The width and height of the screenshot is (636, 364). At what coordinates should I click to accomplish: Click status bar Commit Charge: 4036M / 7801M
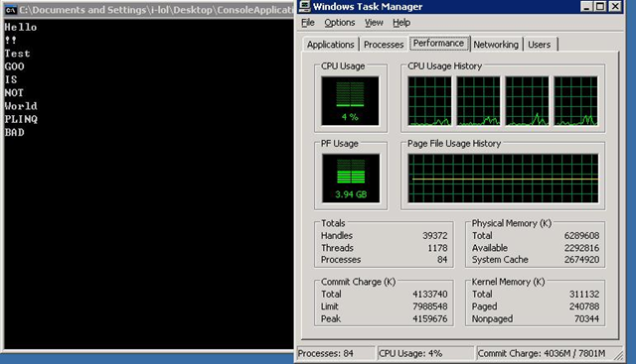pos(542,353)
